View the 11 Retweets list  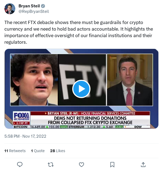point(15,151)
